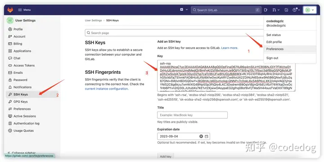
Task: Click the sidebar Preferences sliders icon
Action: pos(10,109)
